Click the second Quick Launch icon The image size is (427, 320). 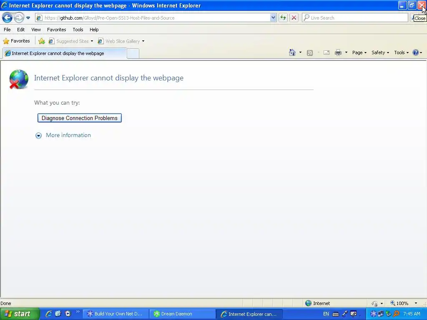58,314
